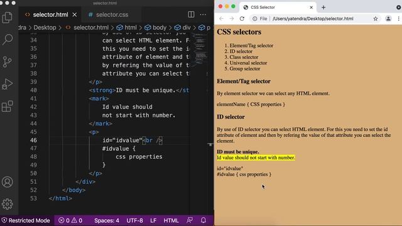
Task: Change file encoding UTF-8
Action: pyautogui.click(x=134, y=220)
